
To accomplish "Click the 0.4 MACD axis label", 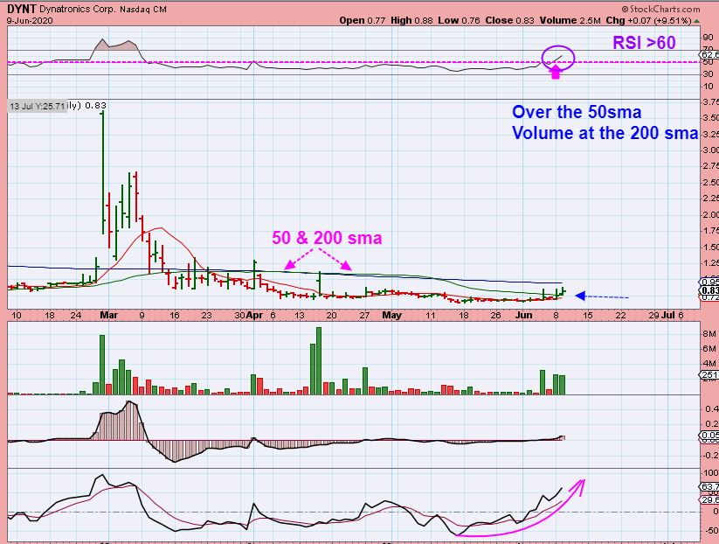I will tap(712, 408).
